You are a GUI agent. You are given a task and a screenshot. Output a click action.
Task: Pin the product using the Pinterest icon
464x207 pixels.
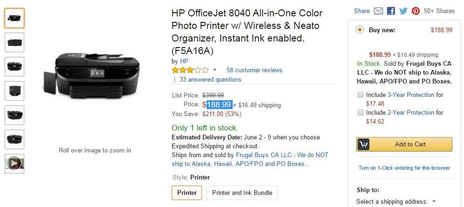pos(416,11)
